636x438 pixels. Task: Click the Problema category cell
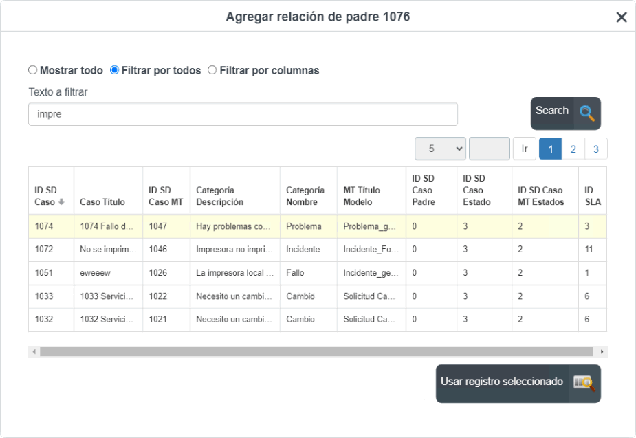309,226
